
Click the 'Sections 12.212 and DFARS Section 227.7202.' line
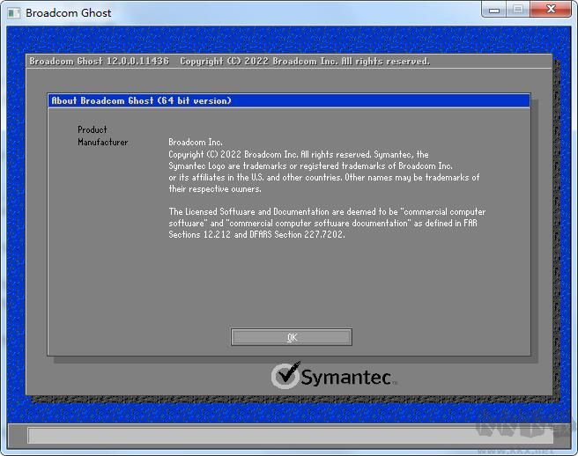(x=257, y=234)
